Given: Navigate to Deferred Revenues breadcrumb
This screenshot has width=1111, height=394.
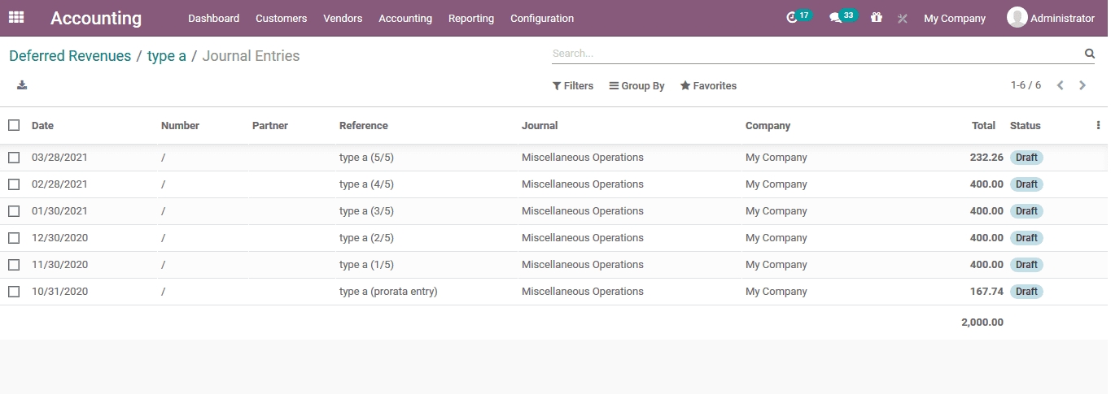Looking at the screenshot, I should pos(70,56).
